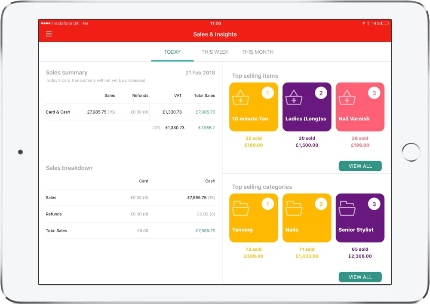Screen dimensions: 430x304
Task: View all top selling items
Action: 360,166
